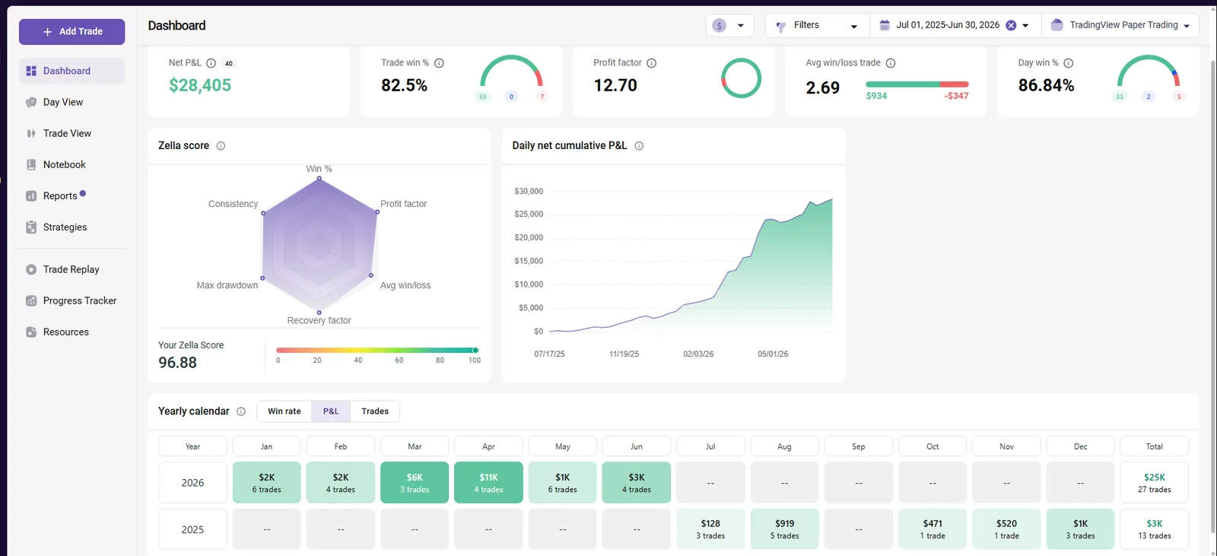Screen dimensions: 1217x556
Task: Expand the Filters dropdown
Action: (x=817, y=25)
